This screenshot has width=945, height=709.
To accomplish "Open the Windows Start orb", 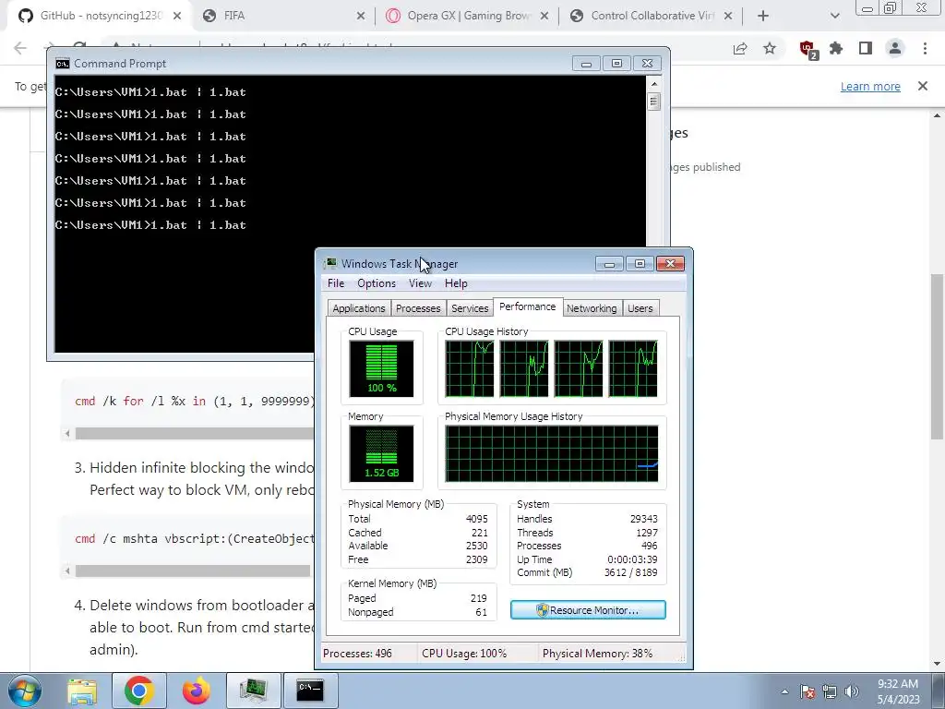I will (x=25, y=691).
